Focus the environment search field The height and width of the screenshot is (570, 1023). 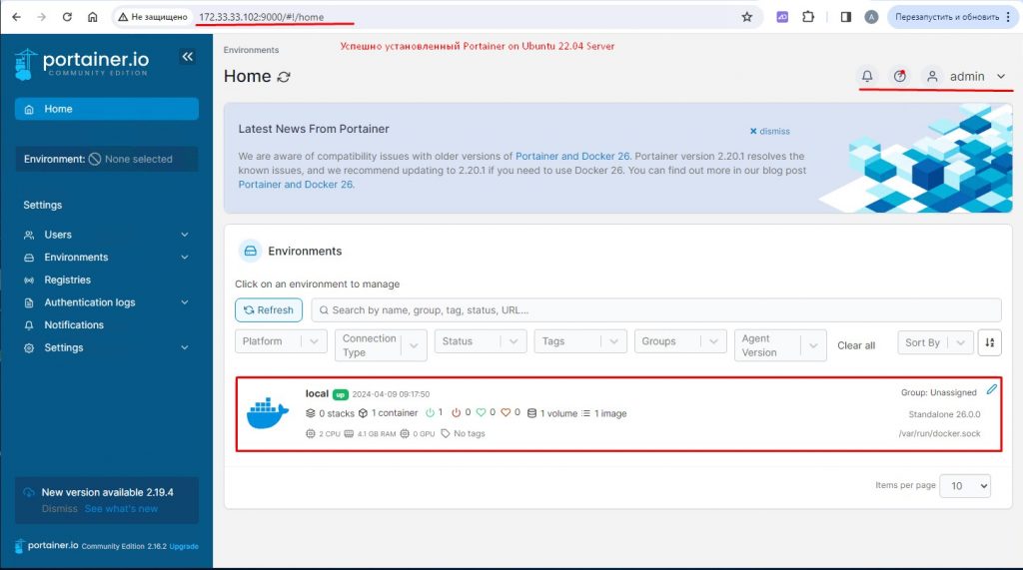[x=656, y=310]
